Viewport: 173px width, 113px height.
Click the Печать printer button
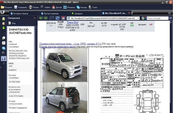click(x=34, y=7)
